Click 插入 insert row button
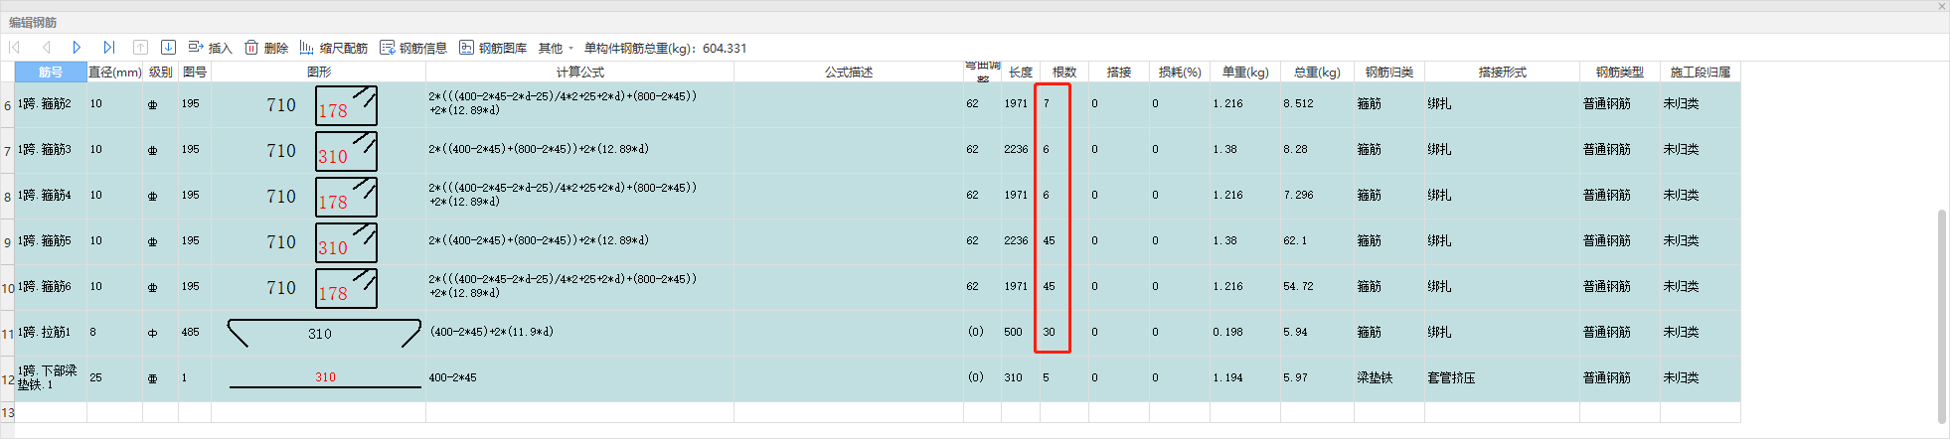The width and height of the screenshot is (1950, 439). (x=210, y=48)
